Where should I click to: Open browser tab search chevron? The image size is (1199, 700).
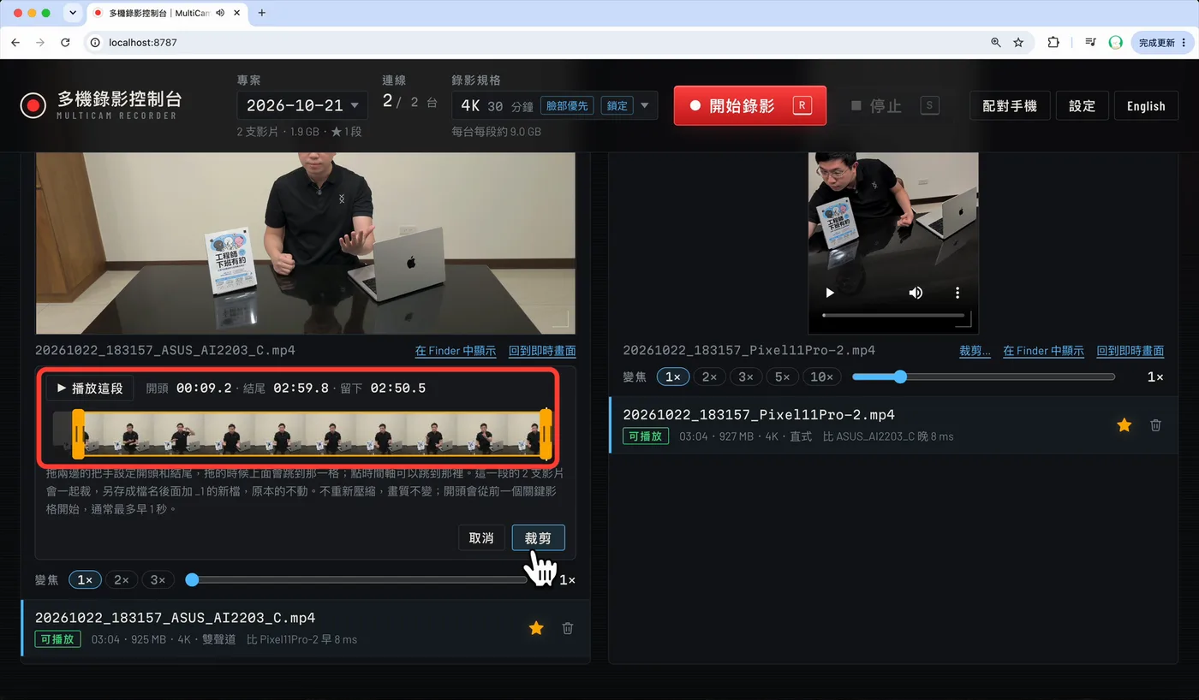tap(72, 13)
